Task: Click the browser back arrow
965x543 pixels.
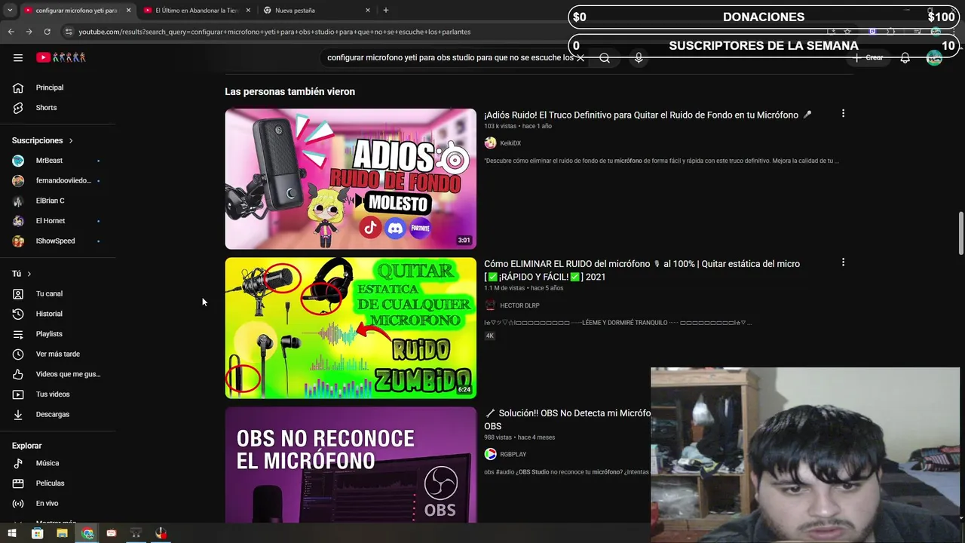Action: 11,32
